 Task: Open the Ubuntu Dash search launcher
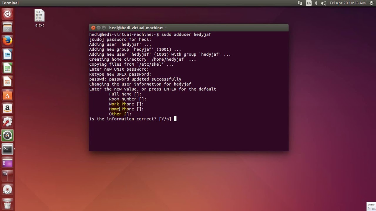[x=7, y=14]
